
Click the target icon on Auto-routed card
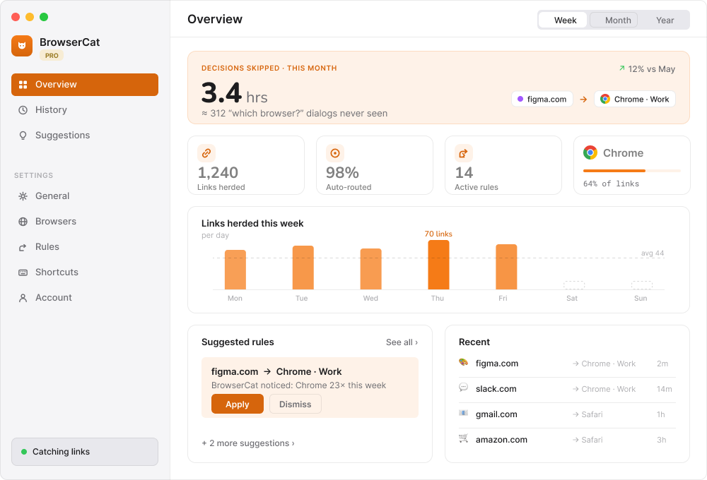[335, 153]
